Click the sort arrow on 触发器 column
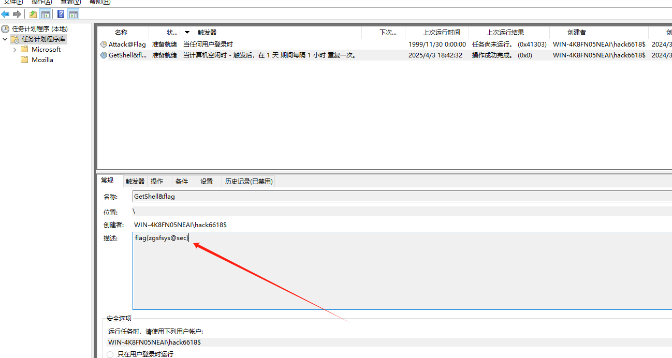Viewport: 672px width, 358px height. [187, 32]
